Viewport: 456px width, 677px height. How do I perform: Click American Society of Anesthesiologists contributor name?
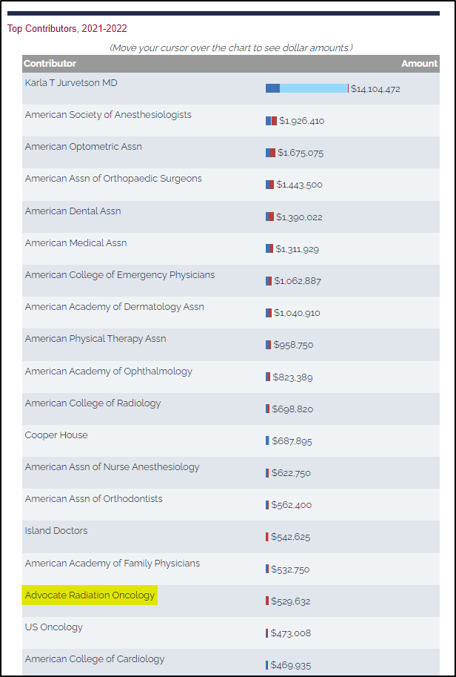point(108,115)
